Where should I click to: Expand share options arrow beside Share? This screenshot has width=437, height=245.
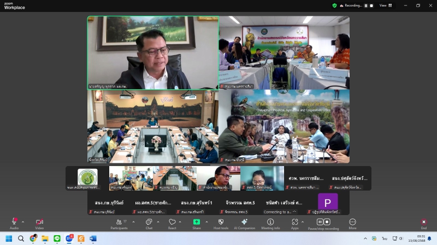(206, 222)
